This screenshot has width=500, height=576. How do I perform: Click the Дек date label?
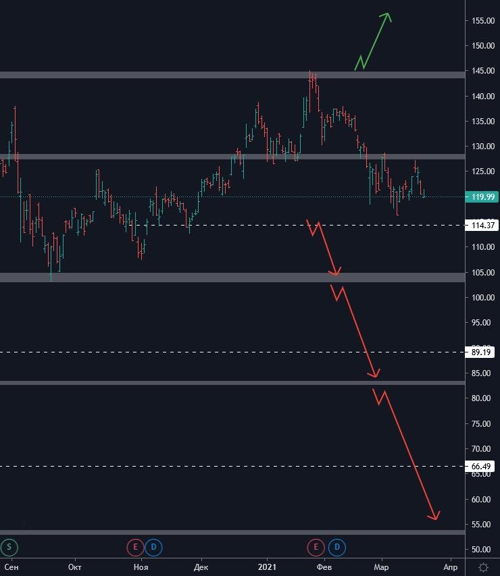coord(201,567)
